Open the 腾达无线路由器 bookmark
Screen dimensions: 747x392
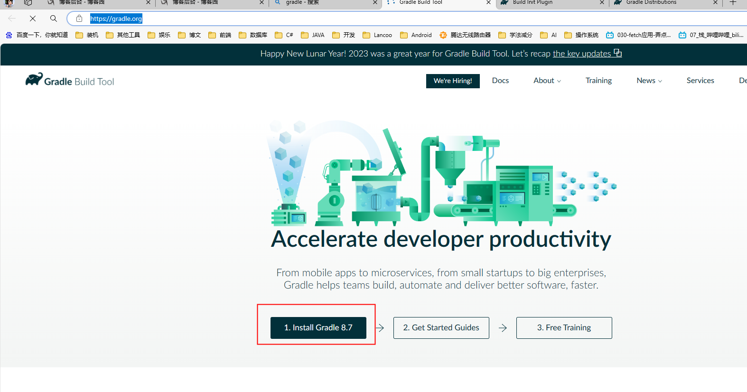click(x=465, y=35)
